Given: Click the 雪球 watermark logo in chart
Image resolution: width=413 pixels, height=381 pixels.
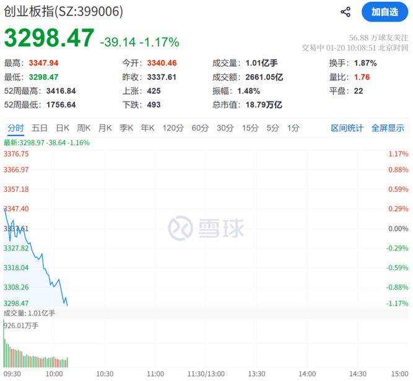Looking at the screenshot, I should pyautogui.click(x=206, y=228).
